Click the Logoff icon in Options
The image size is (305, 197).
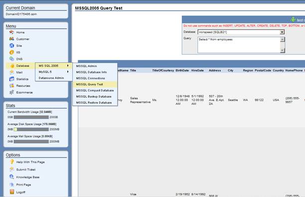pyautogui.click(x=11, y=192)
